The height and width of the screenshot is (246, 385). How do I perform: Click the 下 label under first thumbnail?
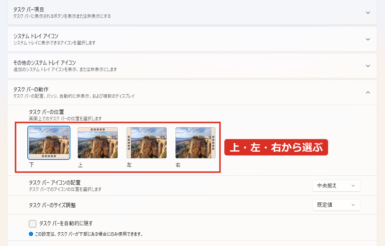click(31, 165)
